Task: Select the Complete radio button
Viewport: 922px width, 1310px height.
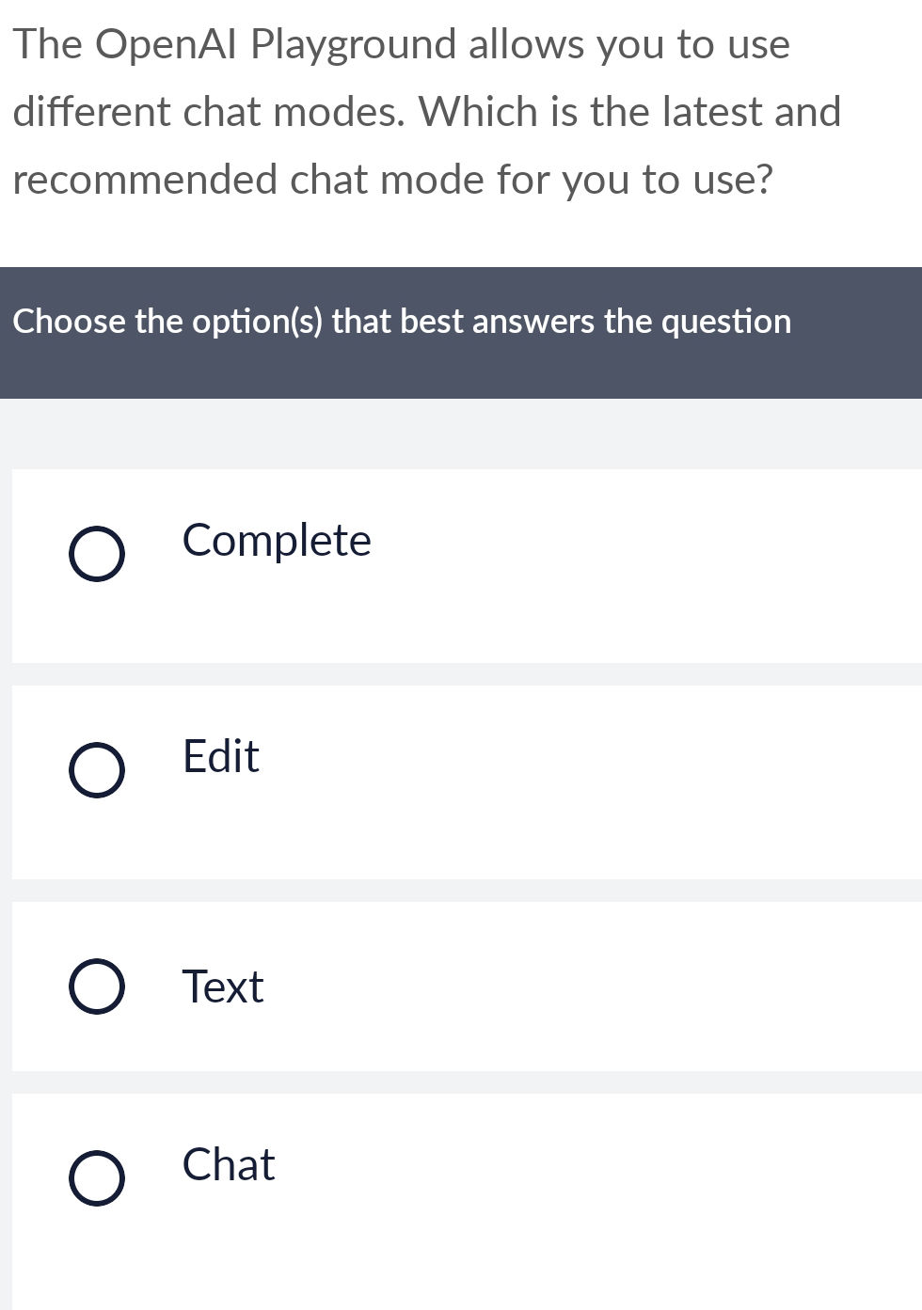Action: 96,553
